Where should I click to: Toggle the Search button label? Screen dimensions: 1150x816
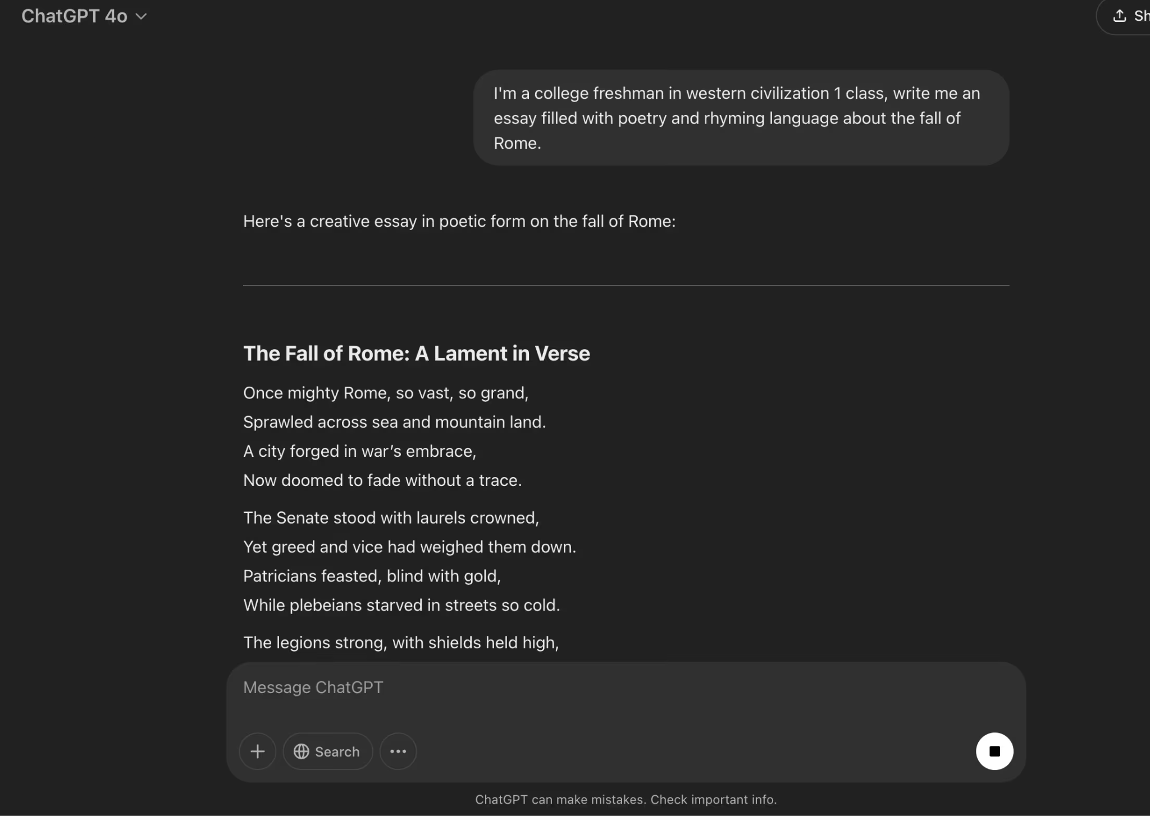pyautogui.click(x=337, y=751)
